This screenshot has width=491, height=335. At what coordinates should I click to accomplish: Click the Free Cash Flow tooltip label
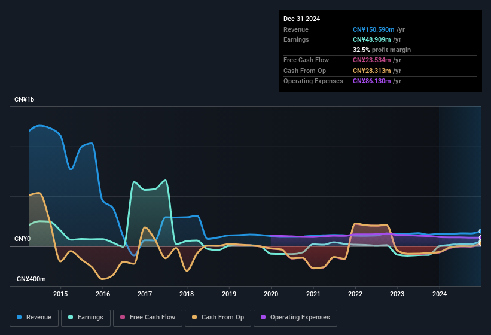306,60
